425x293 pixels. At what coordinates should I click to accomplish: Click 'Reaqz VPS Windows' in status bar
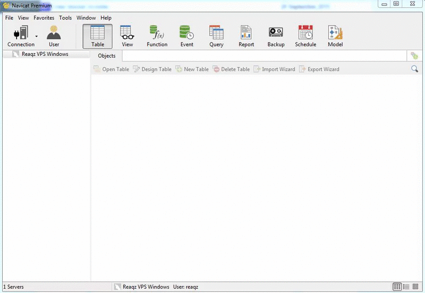[x=146, y=287]
